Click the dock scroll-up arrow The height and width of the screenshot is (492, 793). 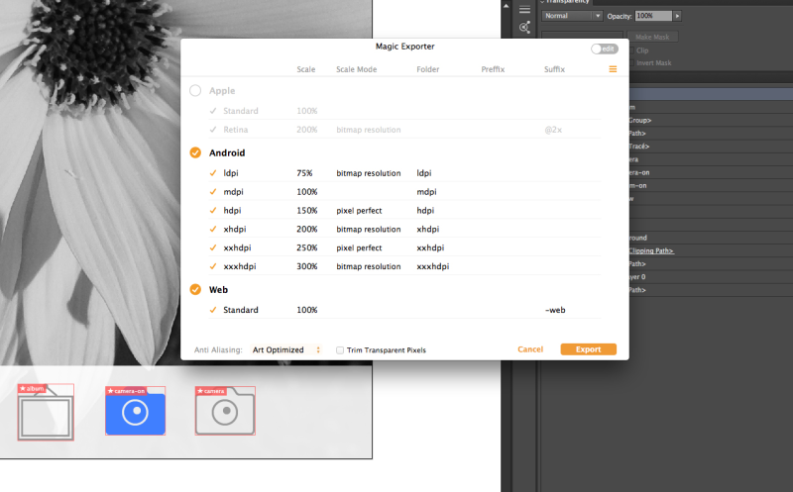pyautogui.click(x=506, y=6)
